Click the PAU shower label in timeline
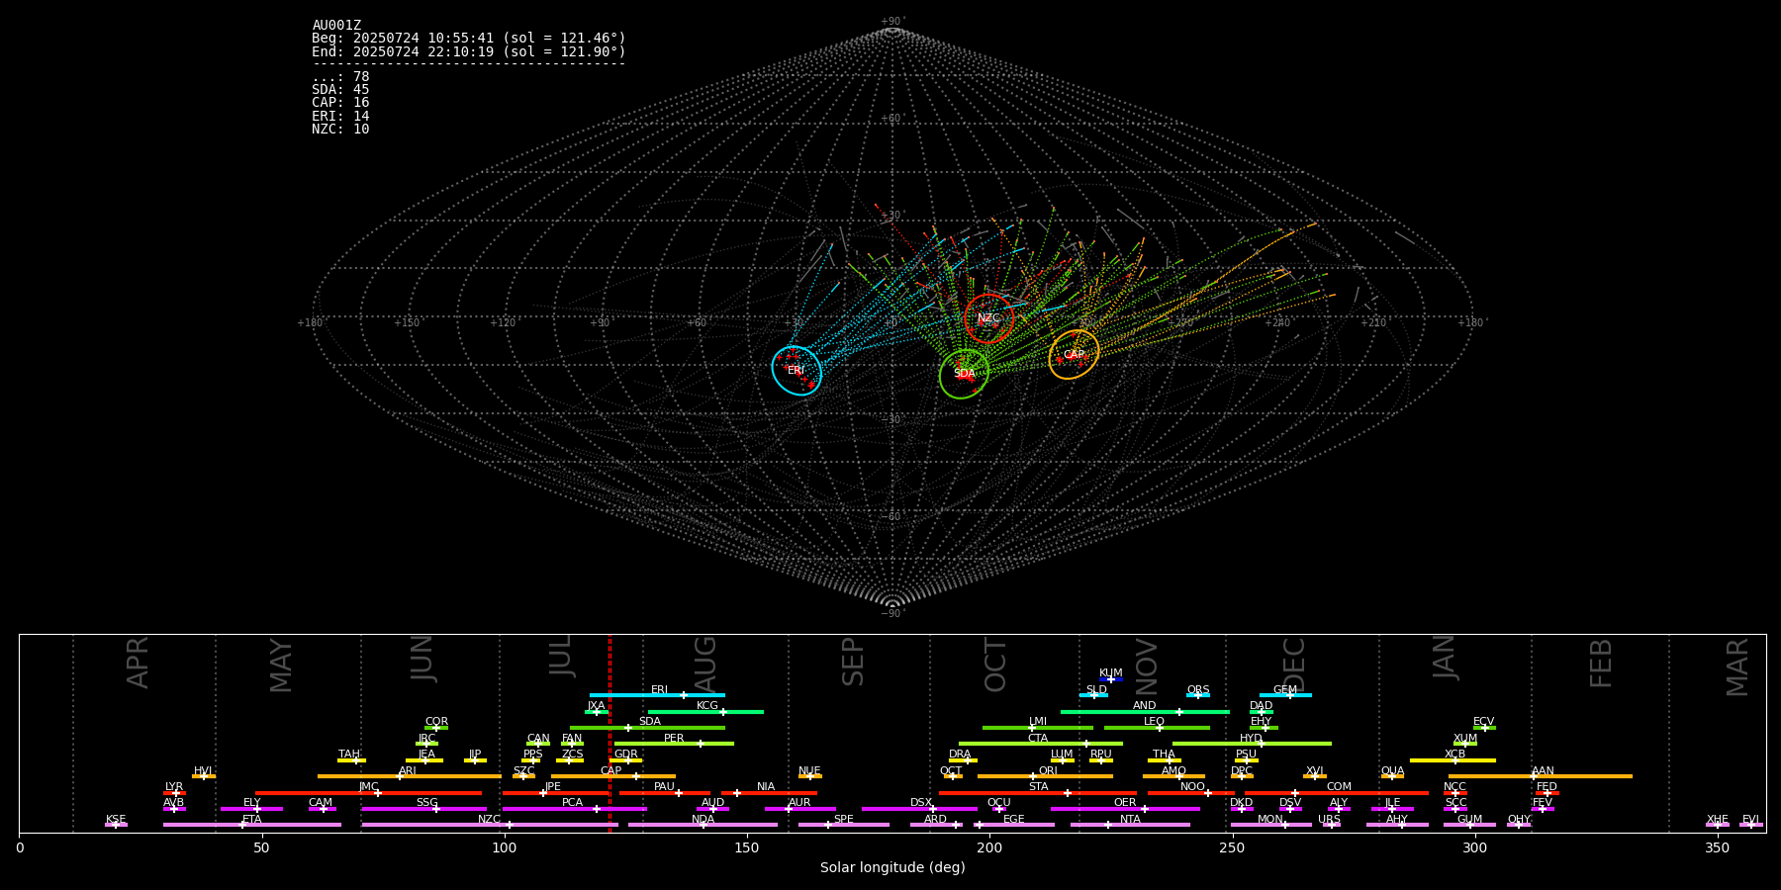Viewport: 1781px width, 890px height. (x=664, y=787)
